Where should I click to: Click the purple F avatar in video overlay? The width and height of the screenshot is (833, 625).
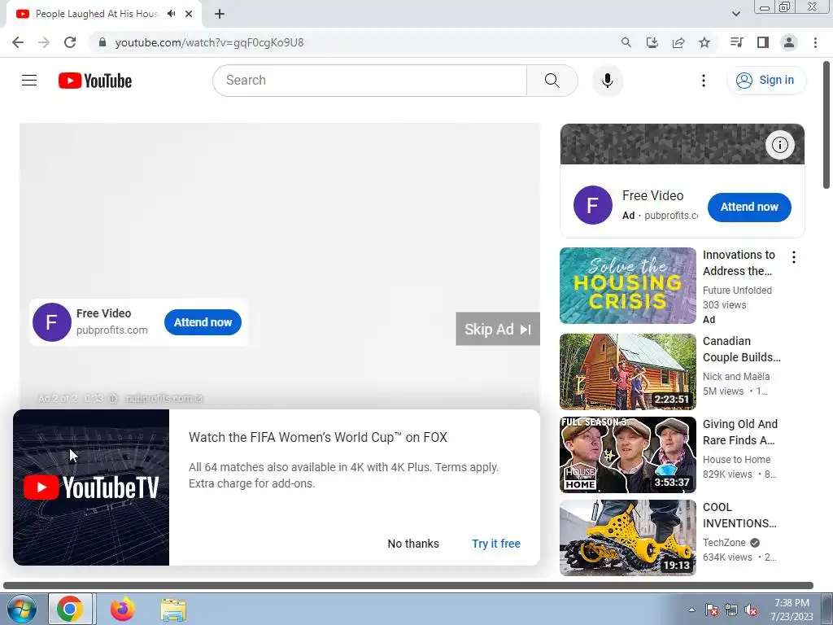(51, 322)
